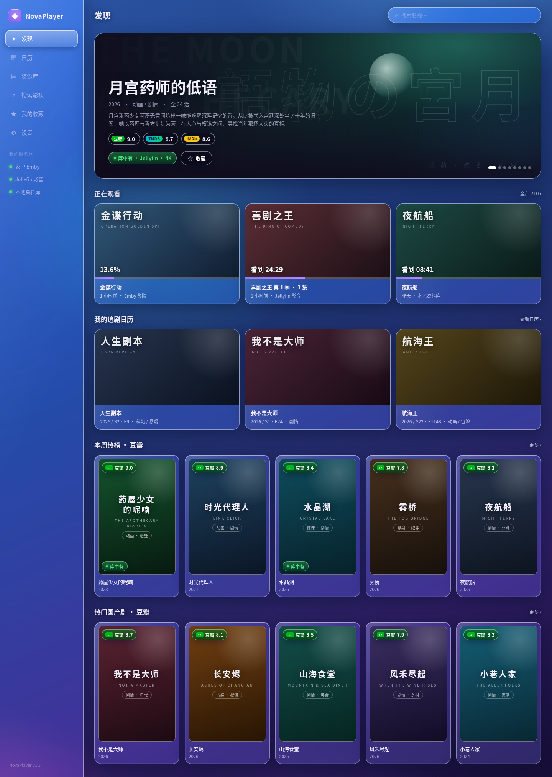Open the 长安烬 poster
The height and width of the screenshot is (777, 552).
coord(227,684)
